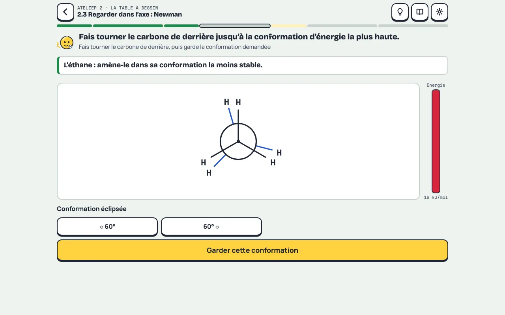Viewport: 505px width, 315px height.
Task: Click the "12 kJ/mol" energy value
Action: (436, 197)
